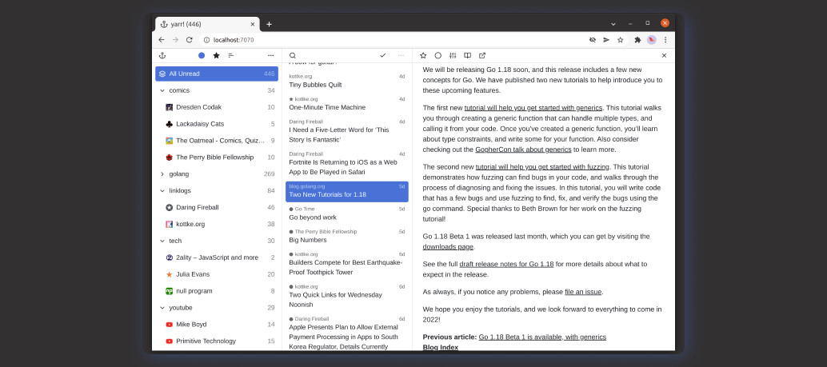Click the browser profile avatar
Viewport: 827px width, 367px height.
pyautogui.click(x=651, y=40)
